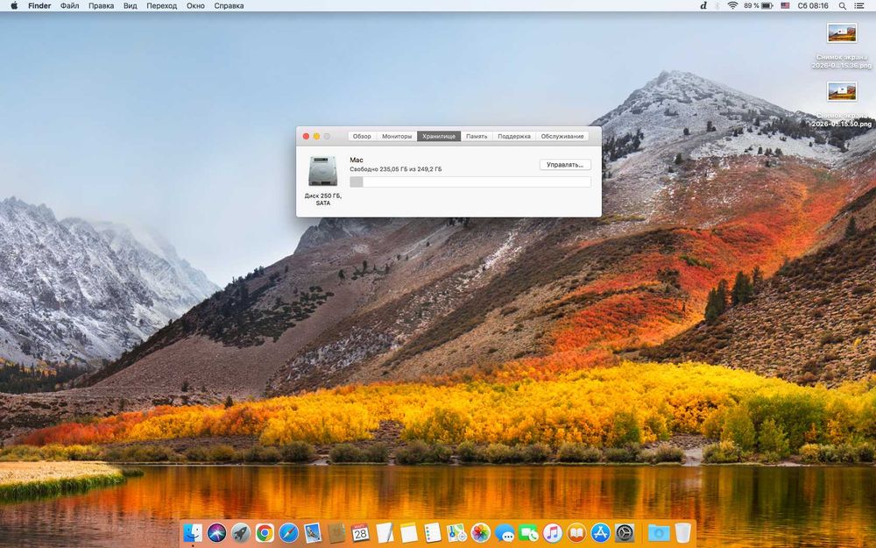This screenshot has width=876, height=548.
Task: Open Safari compass icon
Action: 289,533
